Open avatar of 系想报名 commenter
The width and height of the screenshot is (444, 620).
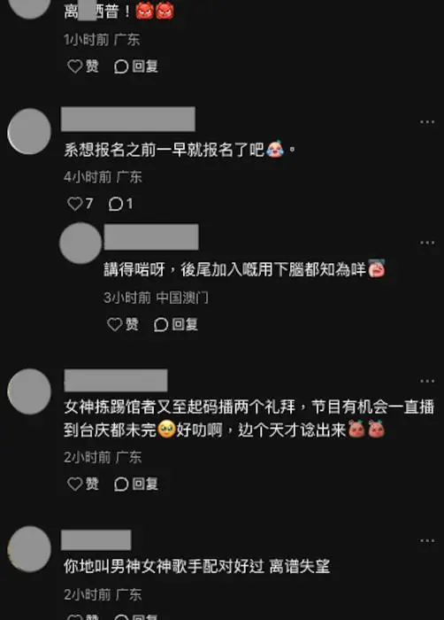click(x=29, y=131)
